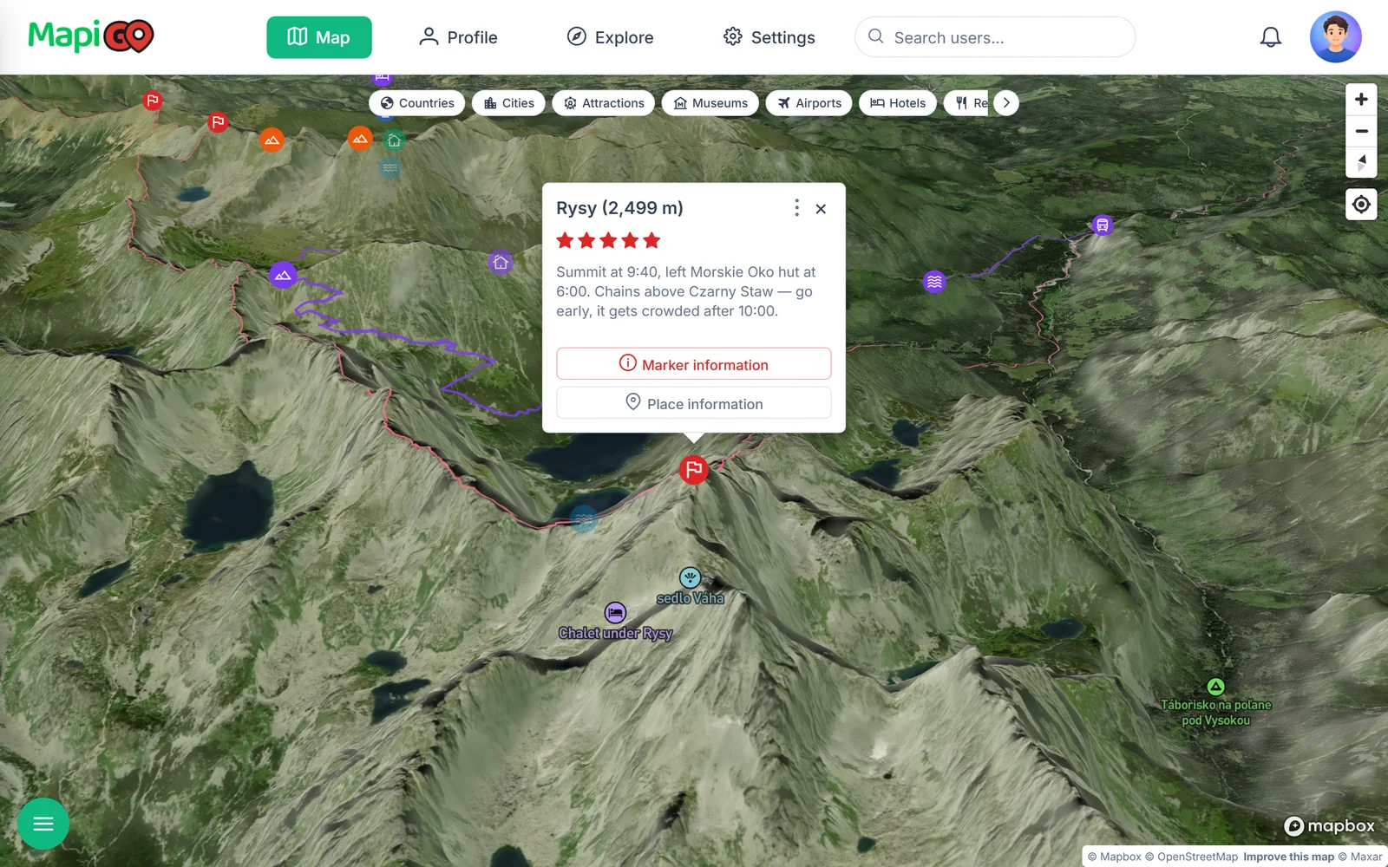Image resolution: width=1388 pixels, height=867 pixels.
Task: Toggle the Museums filter chip
Action: pos(710,103)
